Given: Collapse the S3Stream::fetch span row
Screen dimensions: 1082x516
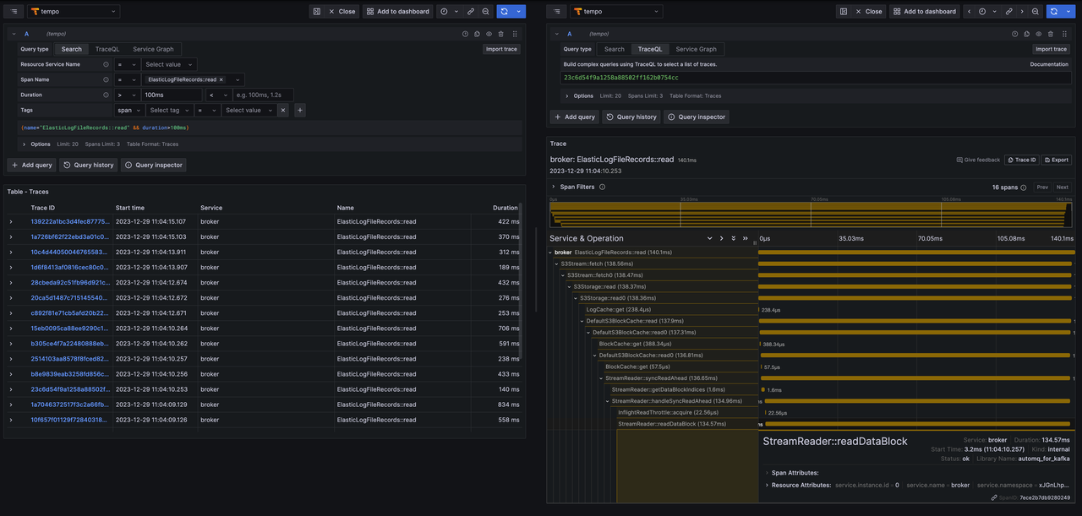Looking at the screenshot, I should (x=557, y=263).
